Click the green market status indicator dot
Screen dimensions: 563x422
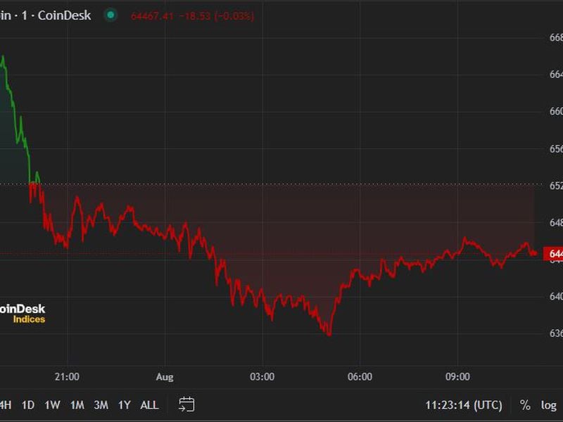coord(110,15)
